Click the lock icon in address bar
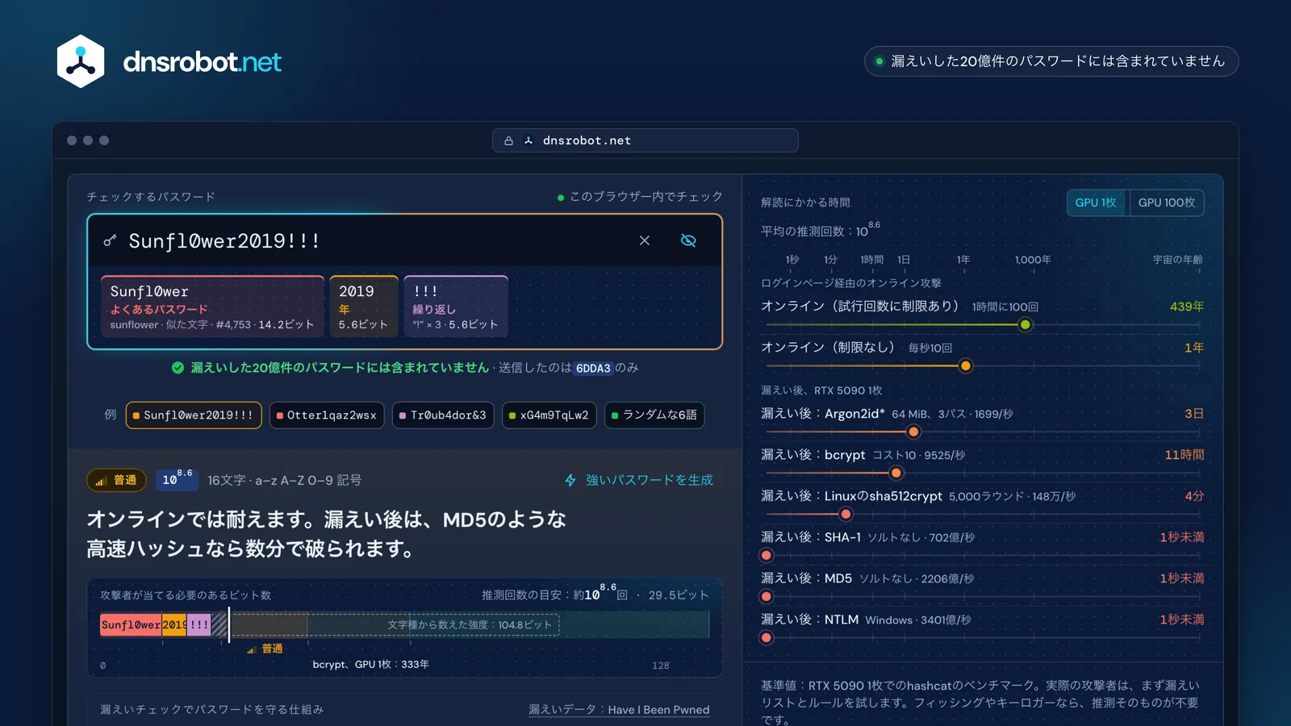The width and height of the screenshot is (1291, 726). (x=508, y=140)
